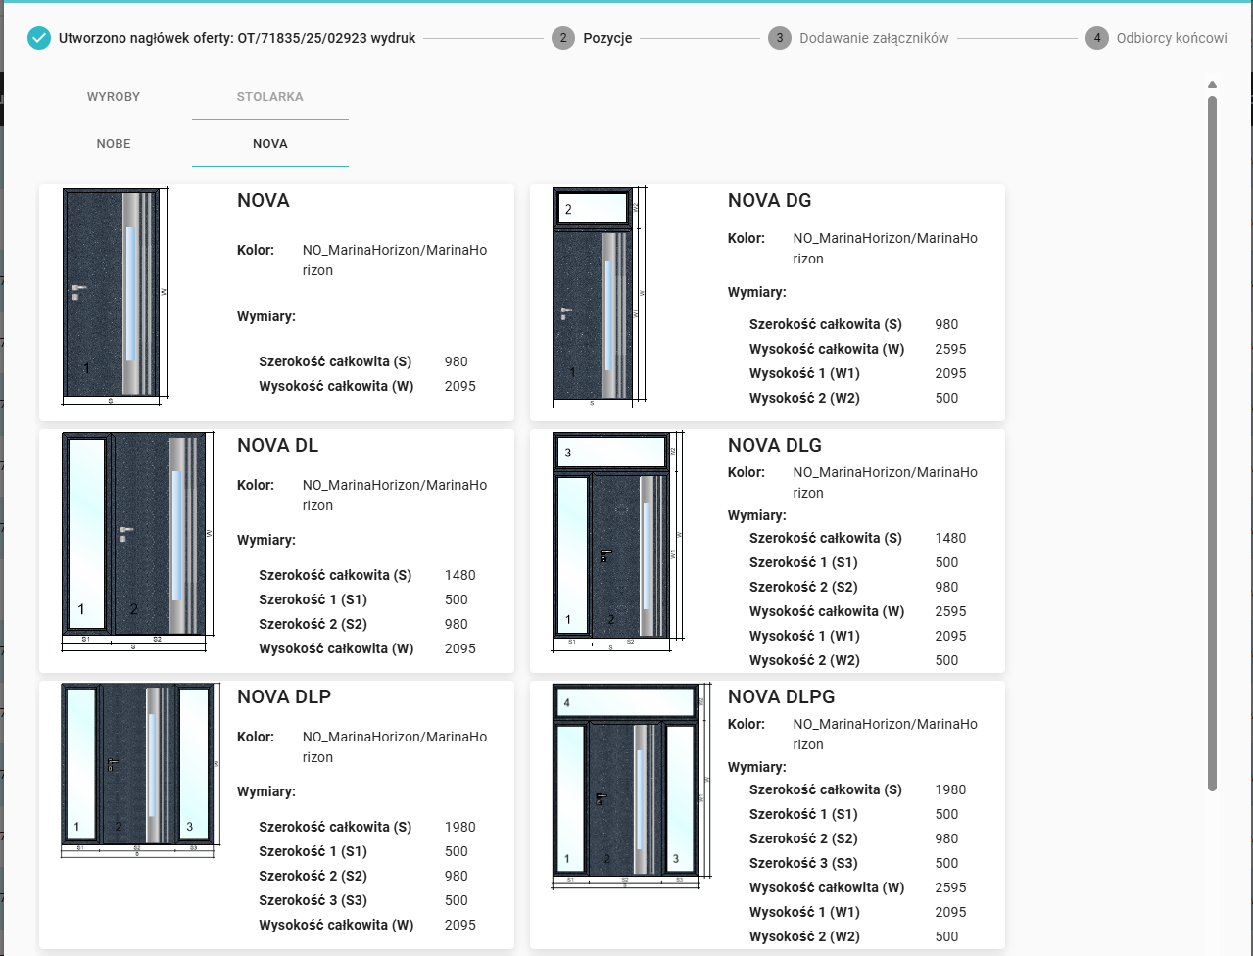Open the NOVA DLP card heading

pyautogui.click(x=284, y=696)
